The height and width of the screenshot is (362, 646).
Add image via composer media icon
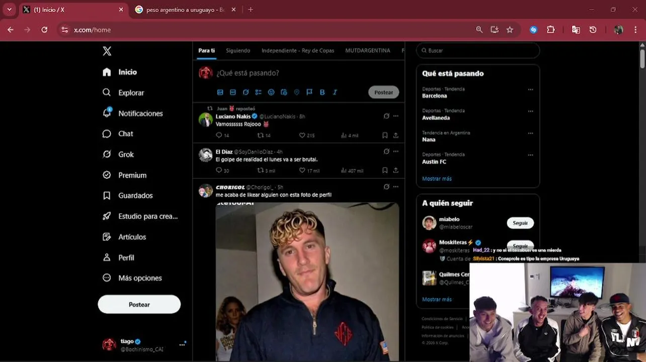click(220, 92)
